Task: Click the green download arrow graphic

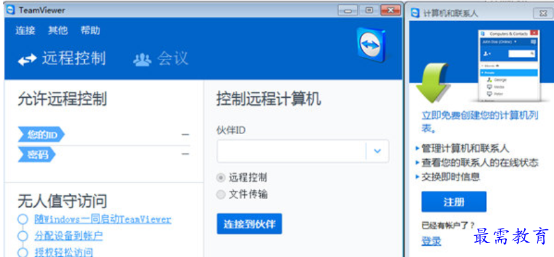Action: (x=432, y=83)
